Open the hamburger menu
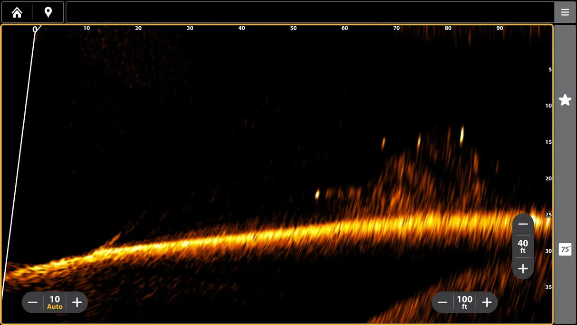 coord(565,12)
